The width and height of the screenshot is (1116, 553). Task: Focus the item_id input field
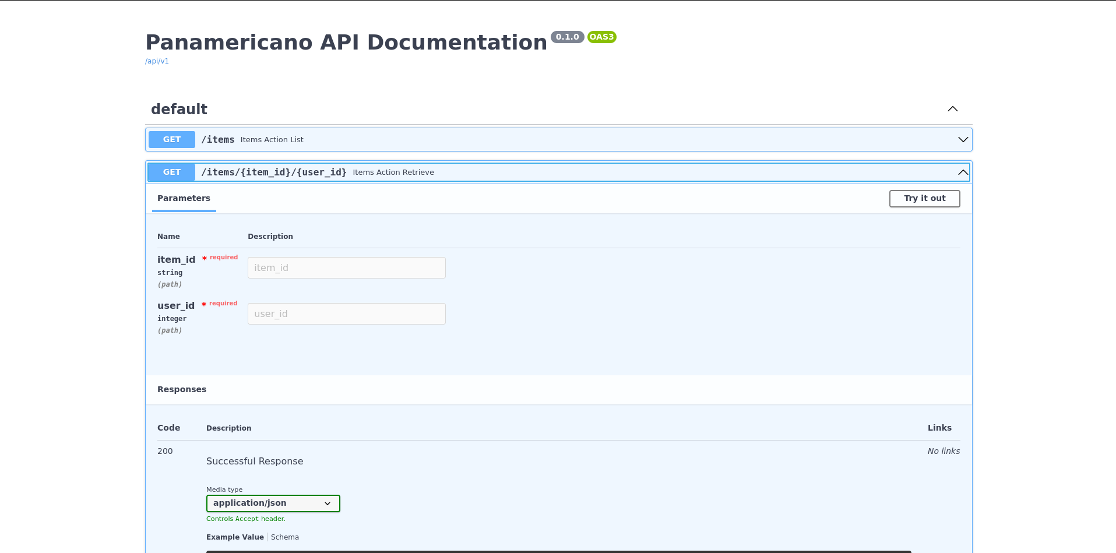point(346,268)
